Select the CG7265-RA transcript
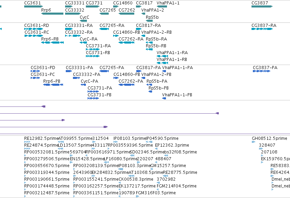 (104, 29)
